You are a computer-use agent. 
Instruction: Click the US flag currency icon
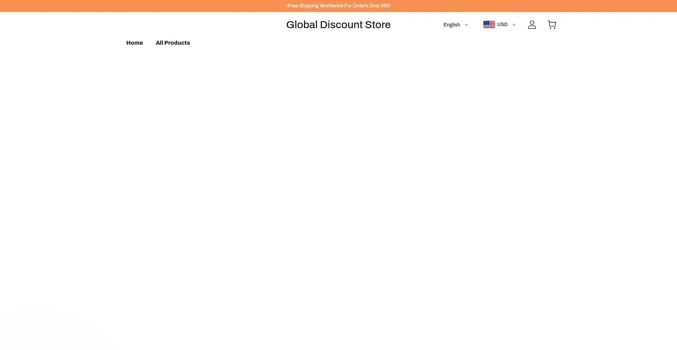489,25
